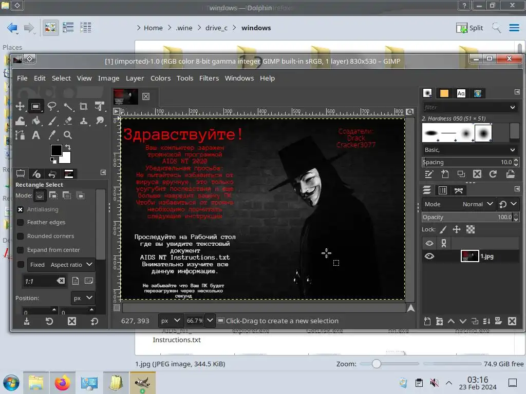
Task: Open the Position unit px dropdown
Action: [83, 298]
